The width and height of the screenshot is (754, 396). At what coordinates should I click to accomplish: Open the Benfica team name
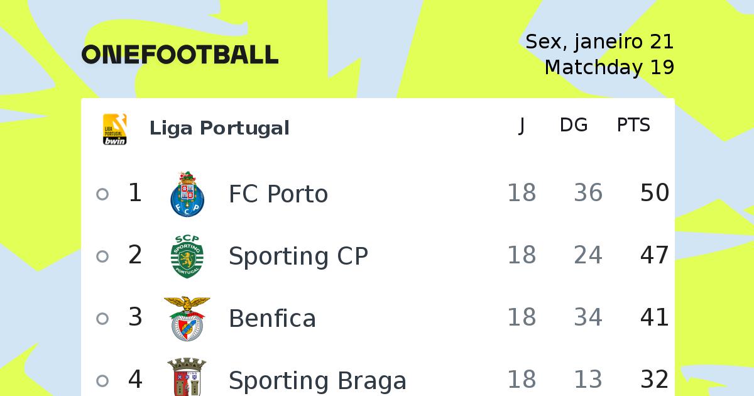pyautogui.click(x=272, y=319)
